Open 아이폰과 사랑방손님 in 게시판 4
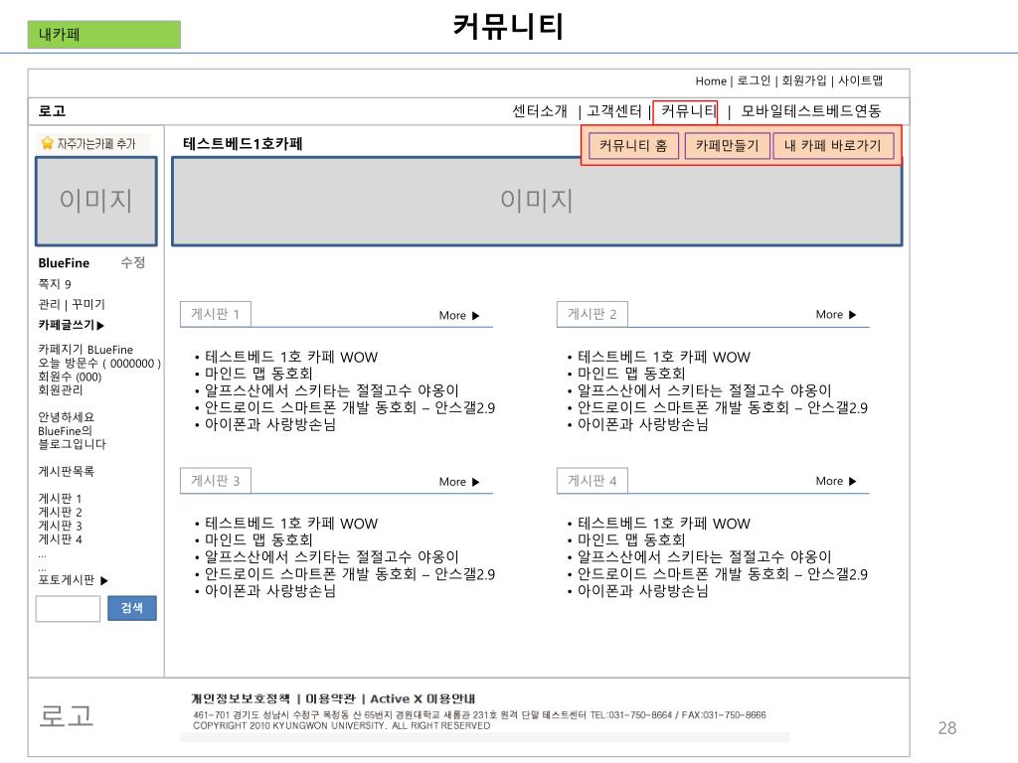Screen dimensions: 1018x763 pyautogui.click(x=643, y=591)
